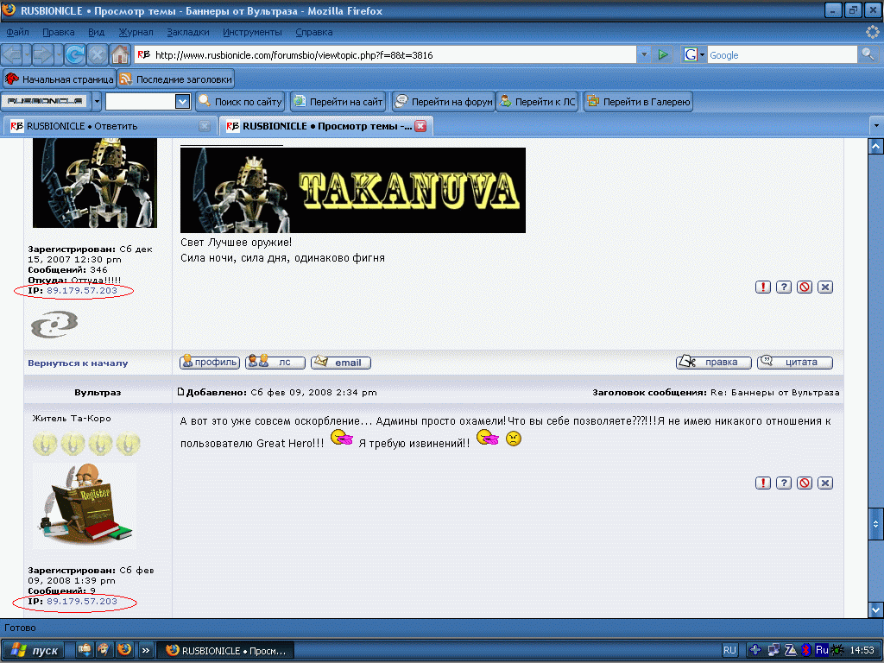Delete the first post with the X icon

pos(825,287)
